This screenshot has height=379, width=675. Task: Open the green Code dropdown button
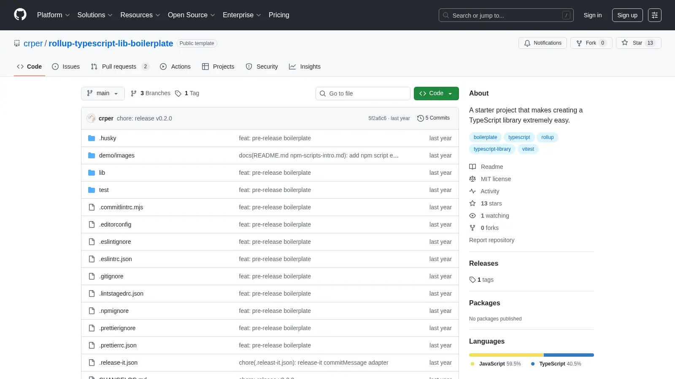point(436,93)
